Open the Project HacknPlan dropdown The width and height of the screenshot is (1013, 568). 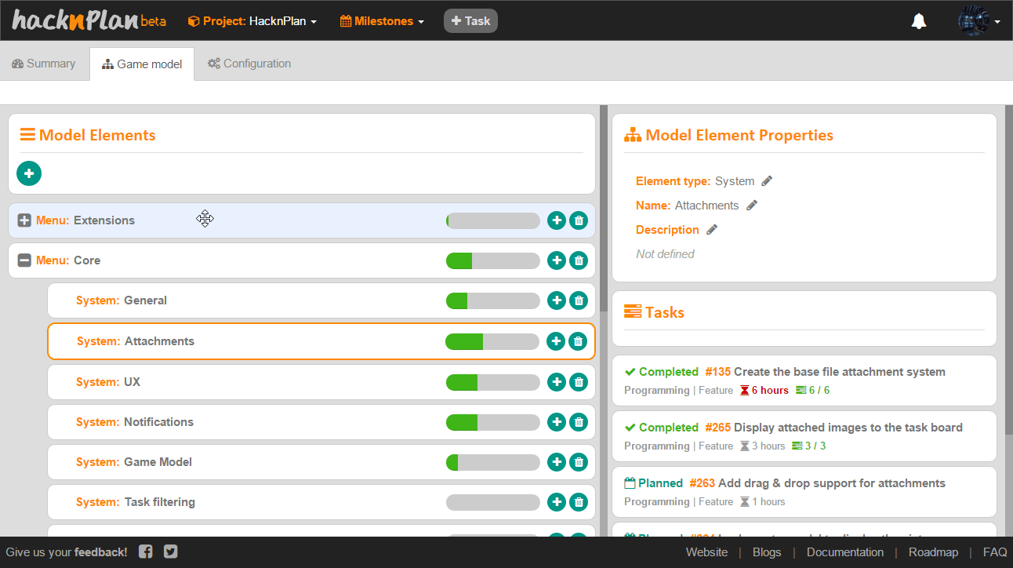[252, 21]
